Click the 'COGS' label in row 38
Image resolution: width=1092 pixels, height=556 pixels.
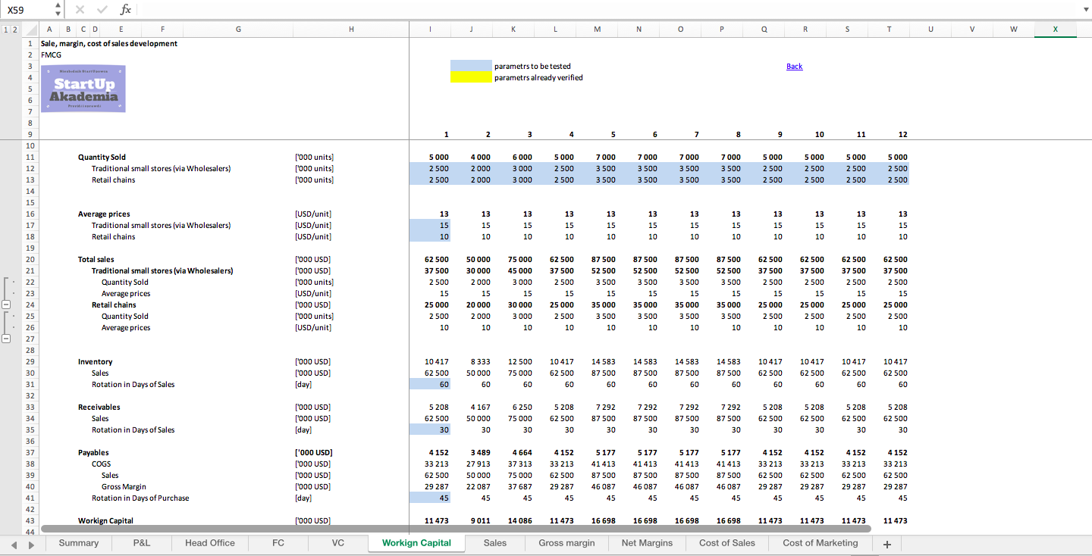point(101,464)
